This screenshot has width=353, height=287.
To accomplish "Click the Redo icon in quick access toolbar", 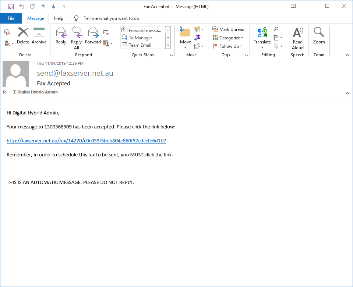I will pos(32,7).
